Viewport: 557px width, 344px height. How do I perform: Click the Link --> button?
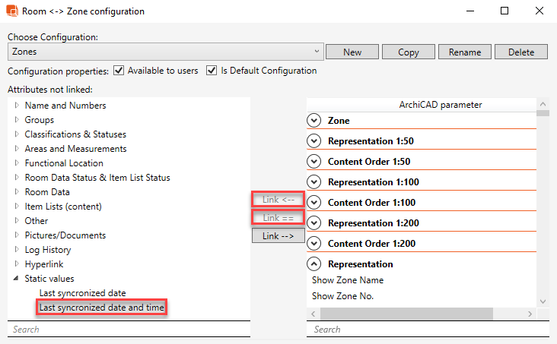click(x=278, y=236)
